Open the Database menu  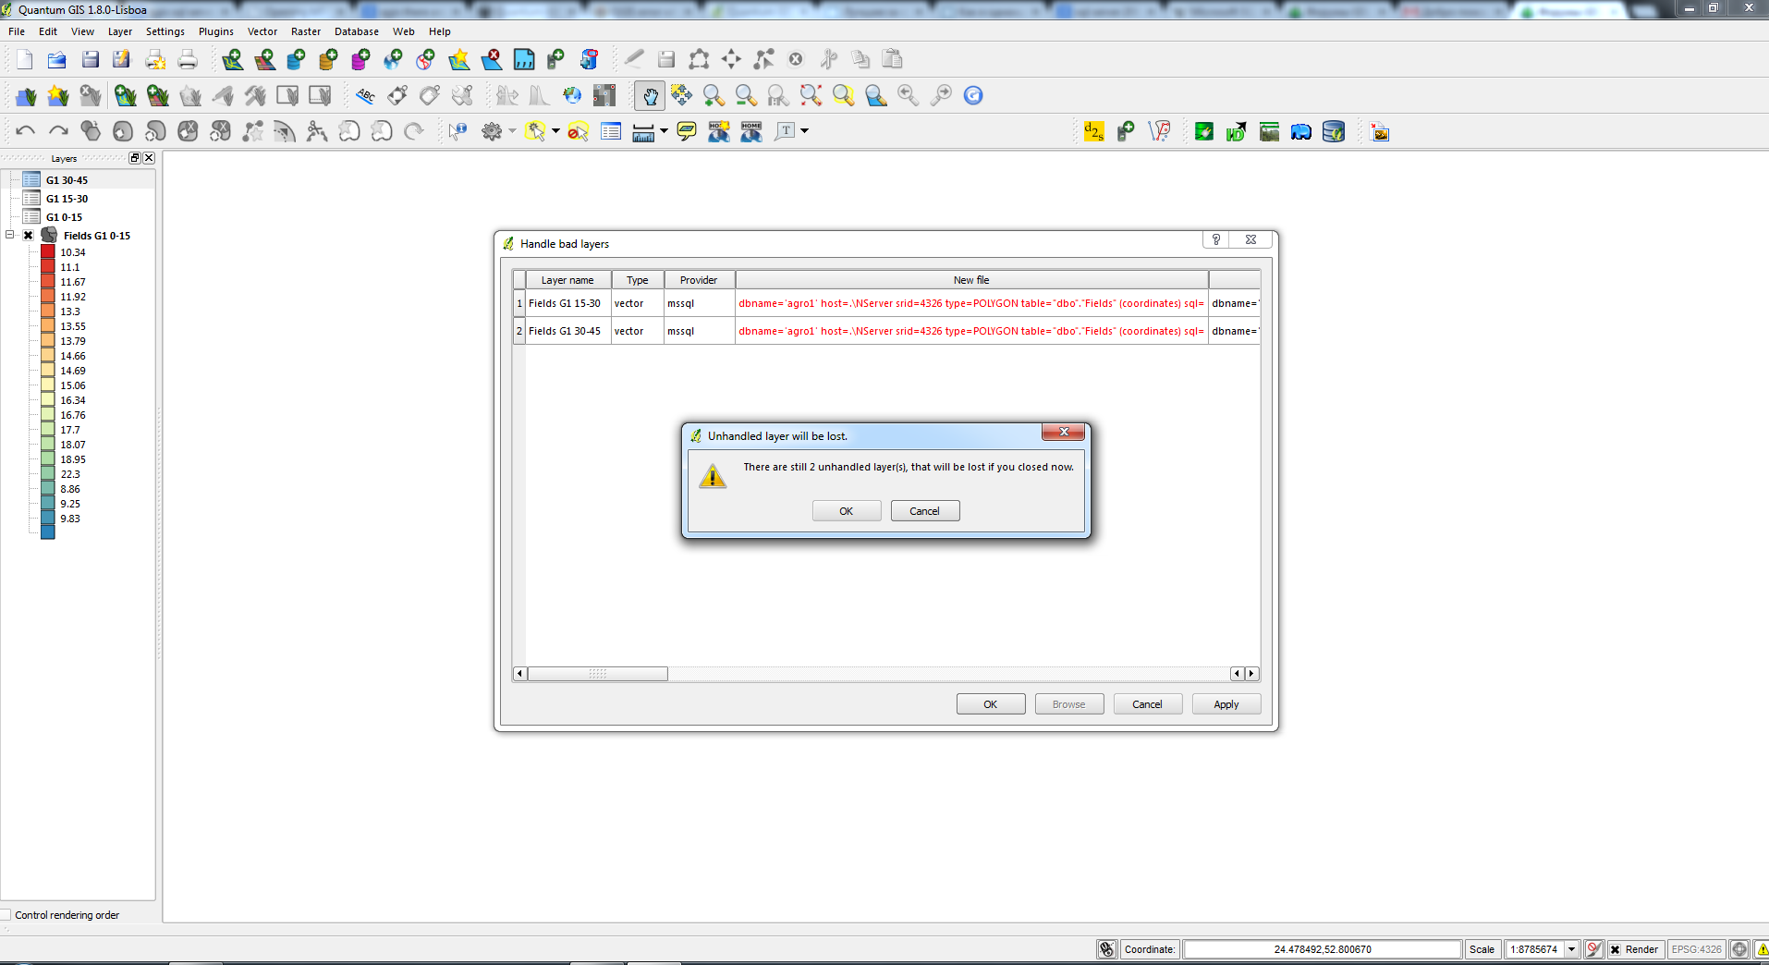tap(357, 31)
